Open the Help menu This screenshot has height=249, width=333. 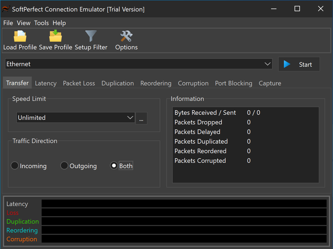point(59,23)
